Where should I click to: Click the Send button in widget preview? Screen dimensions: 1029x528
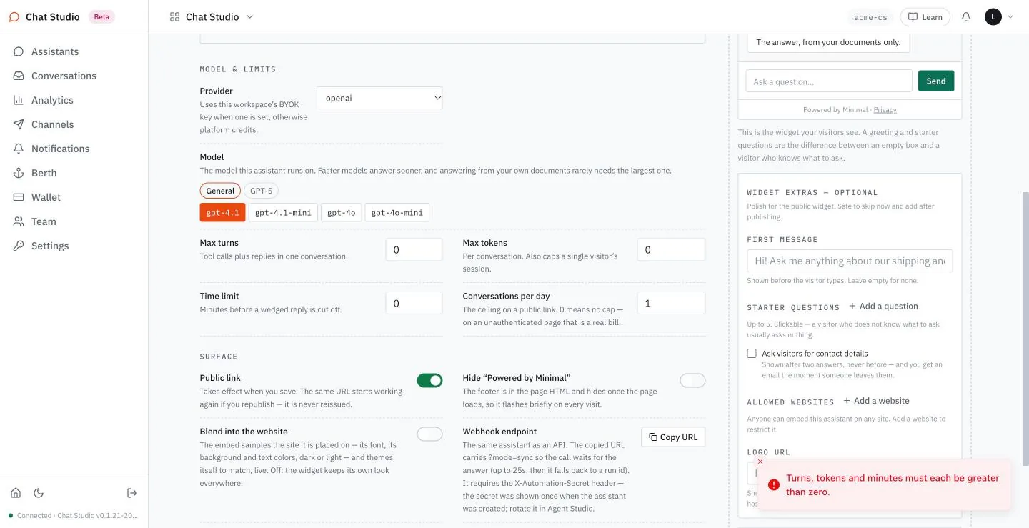pos(936,81)
